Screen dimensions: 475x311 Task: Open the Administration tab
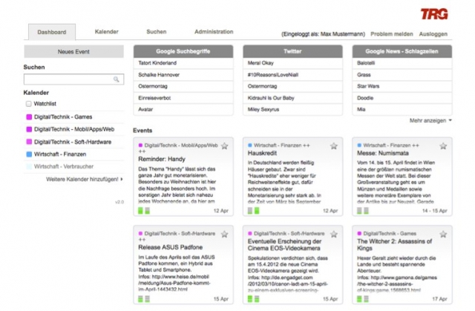coord(214,32)
